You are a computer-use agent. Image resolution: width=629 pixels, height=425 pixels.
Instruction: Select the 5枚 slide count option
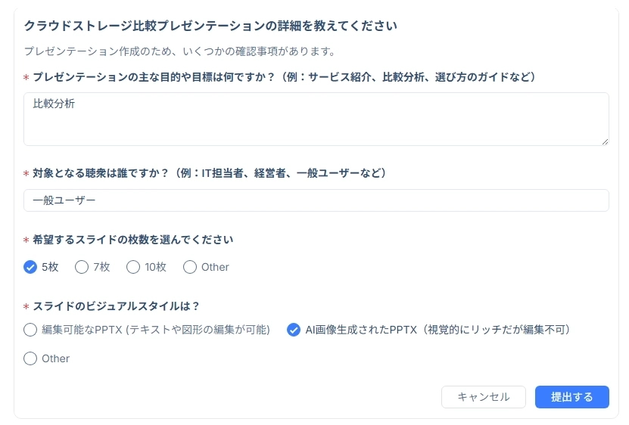(x=30, y=267)
